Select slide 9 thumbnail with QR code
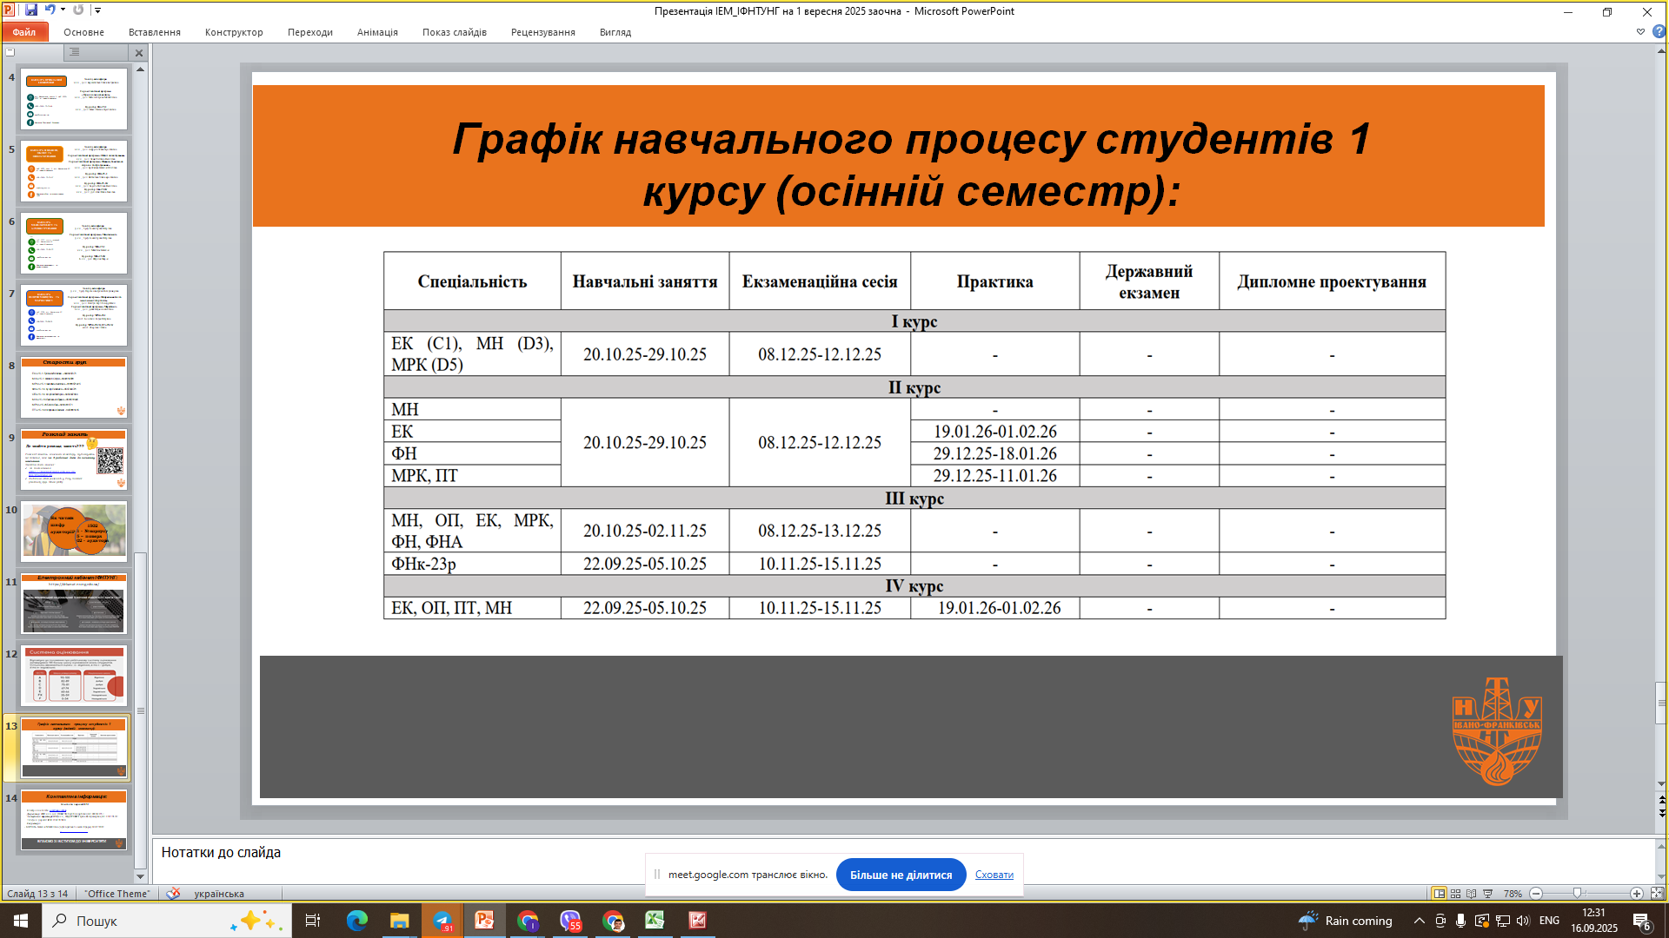Viewport: 1669px width, 938px height. tap(75, 459)
